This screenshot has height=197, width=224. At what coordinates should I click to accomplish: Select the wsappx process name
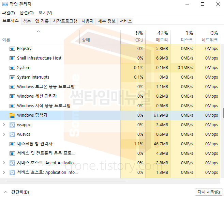point(24,125)
